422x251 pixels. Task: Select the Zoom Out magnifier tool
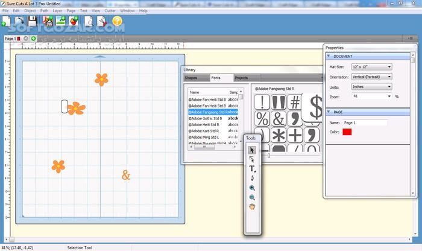click(252, 197)
